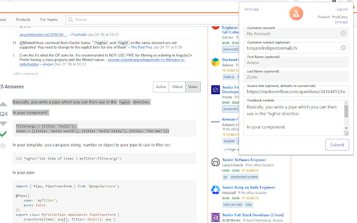Open Adsport company logo

(215, 122)
